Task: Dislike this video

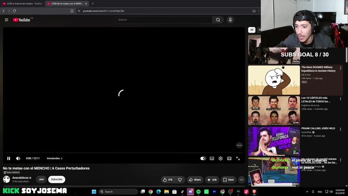Action: click(x=180, y=180)
